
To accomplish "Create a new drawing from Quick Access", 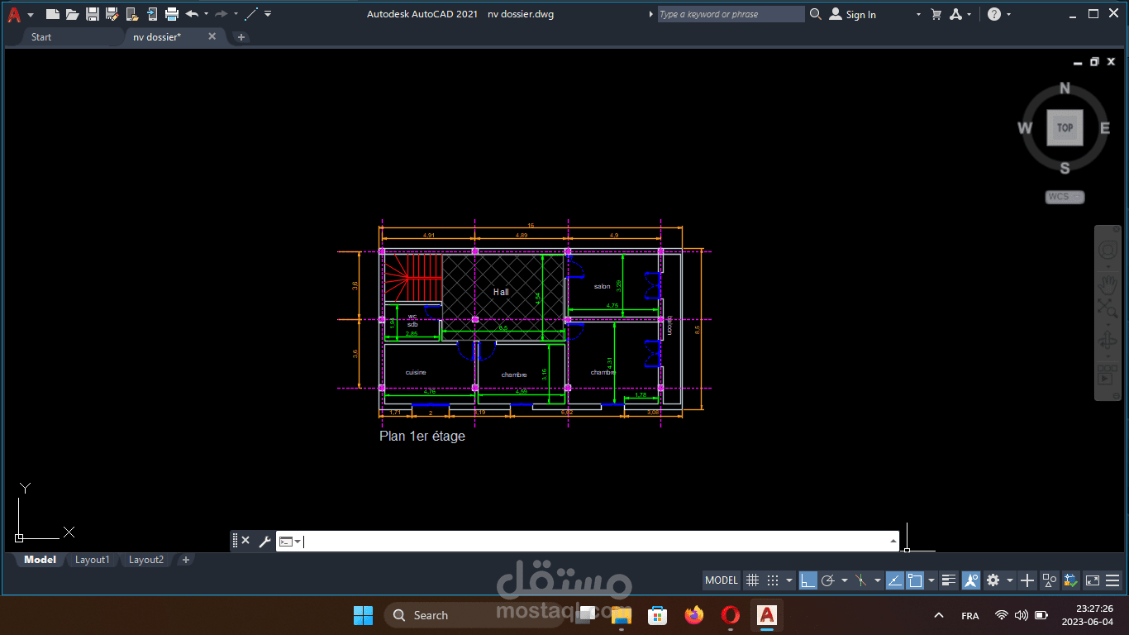I will tap(52, 14).
